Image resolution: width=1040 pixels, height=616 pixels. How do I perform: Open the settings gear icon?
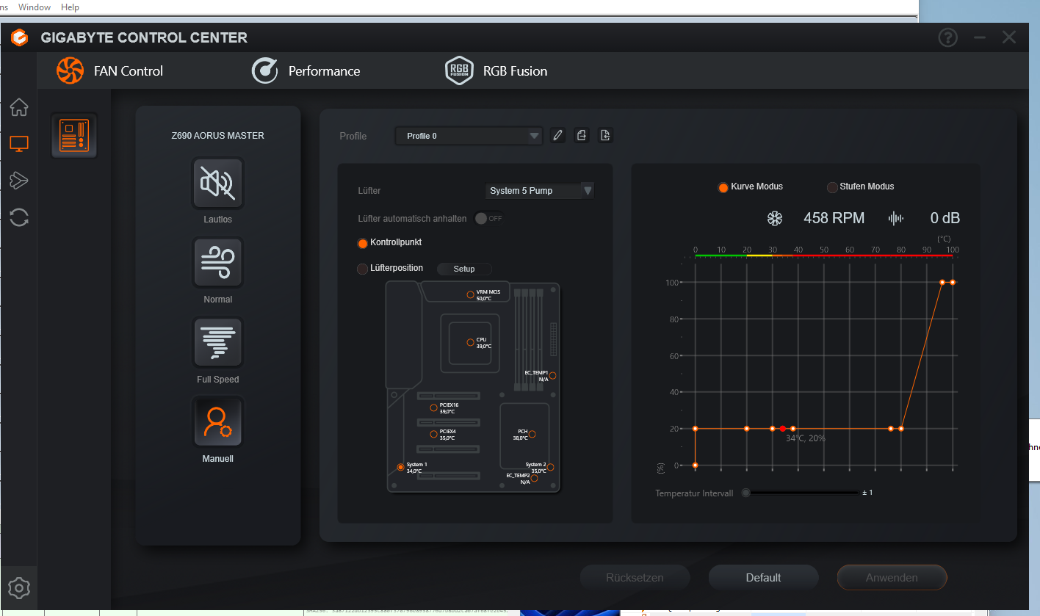click(19, 588)
